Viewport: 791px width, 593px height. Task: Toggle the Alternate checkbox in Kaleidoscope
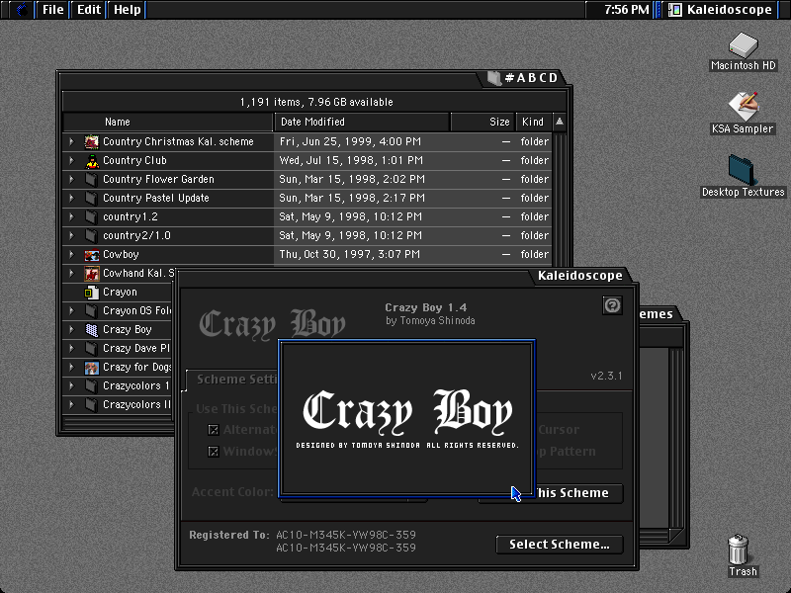[214, 430]
